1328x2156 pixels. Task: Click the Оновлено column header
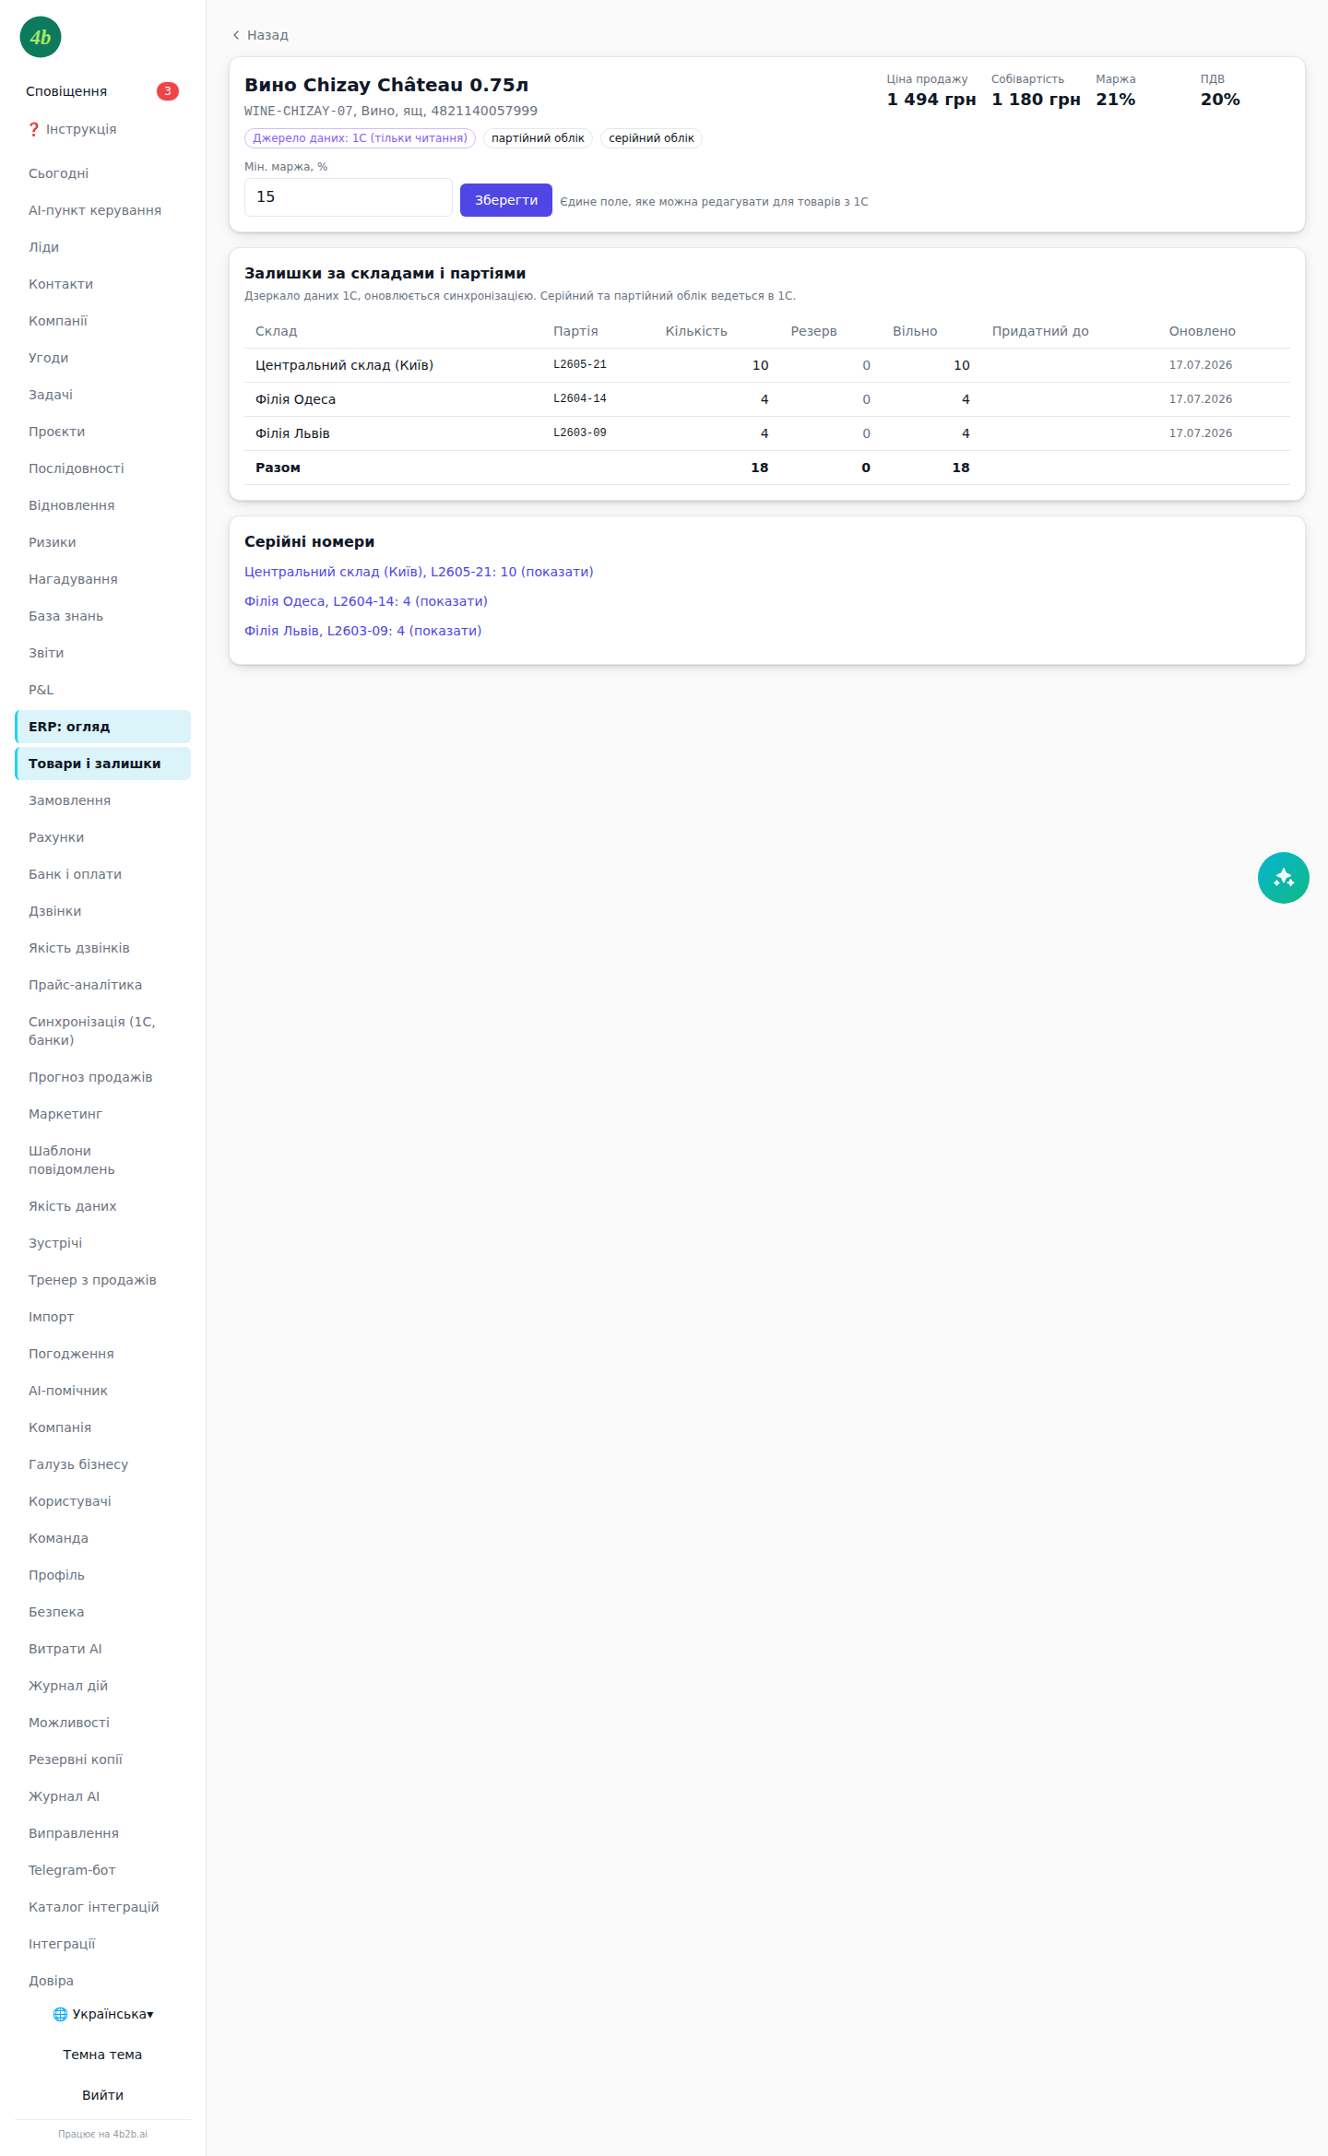[x=1203, y=331]
